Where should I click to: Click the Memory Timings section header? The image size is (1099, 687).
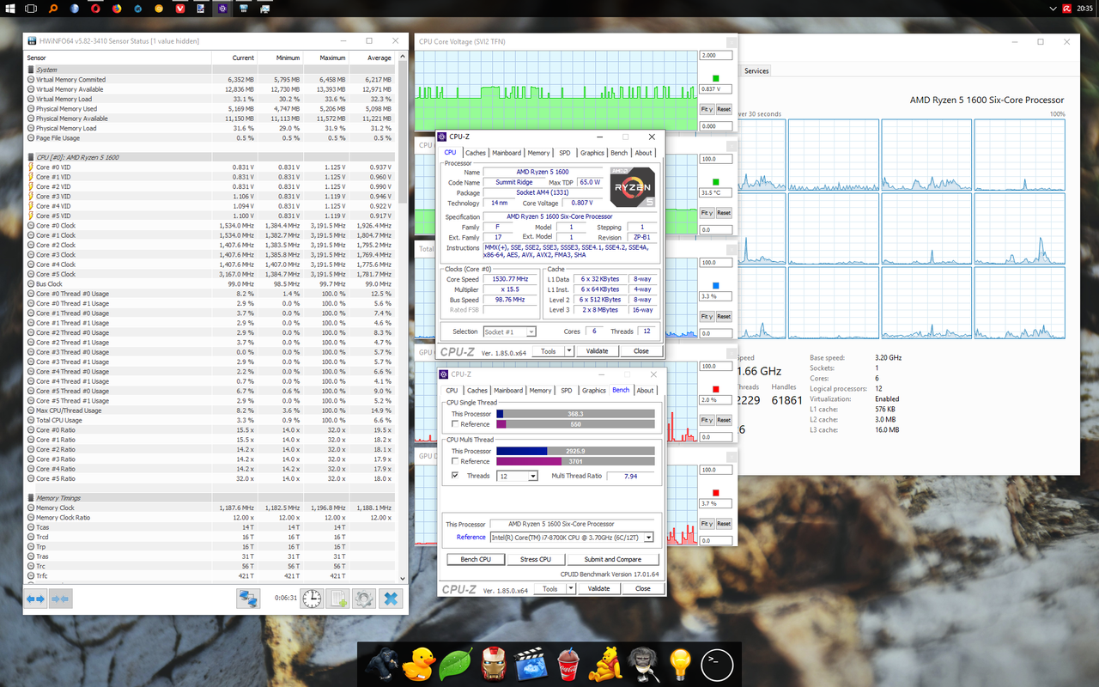pos(211,498)
